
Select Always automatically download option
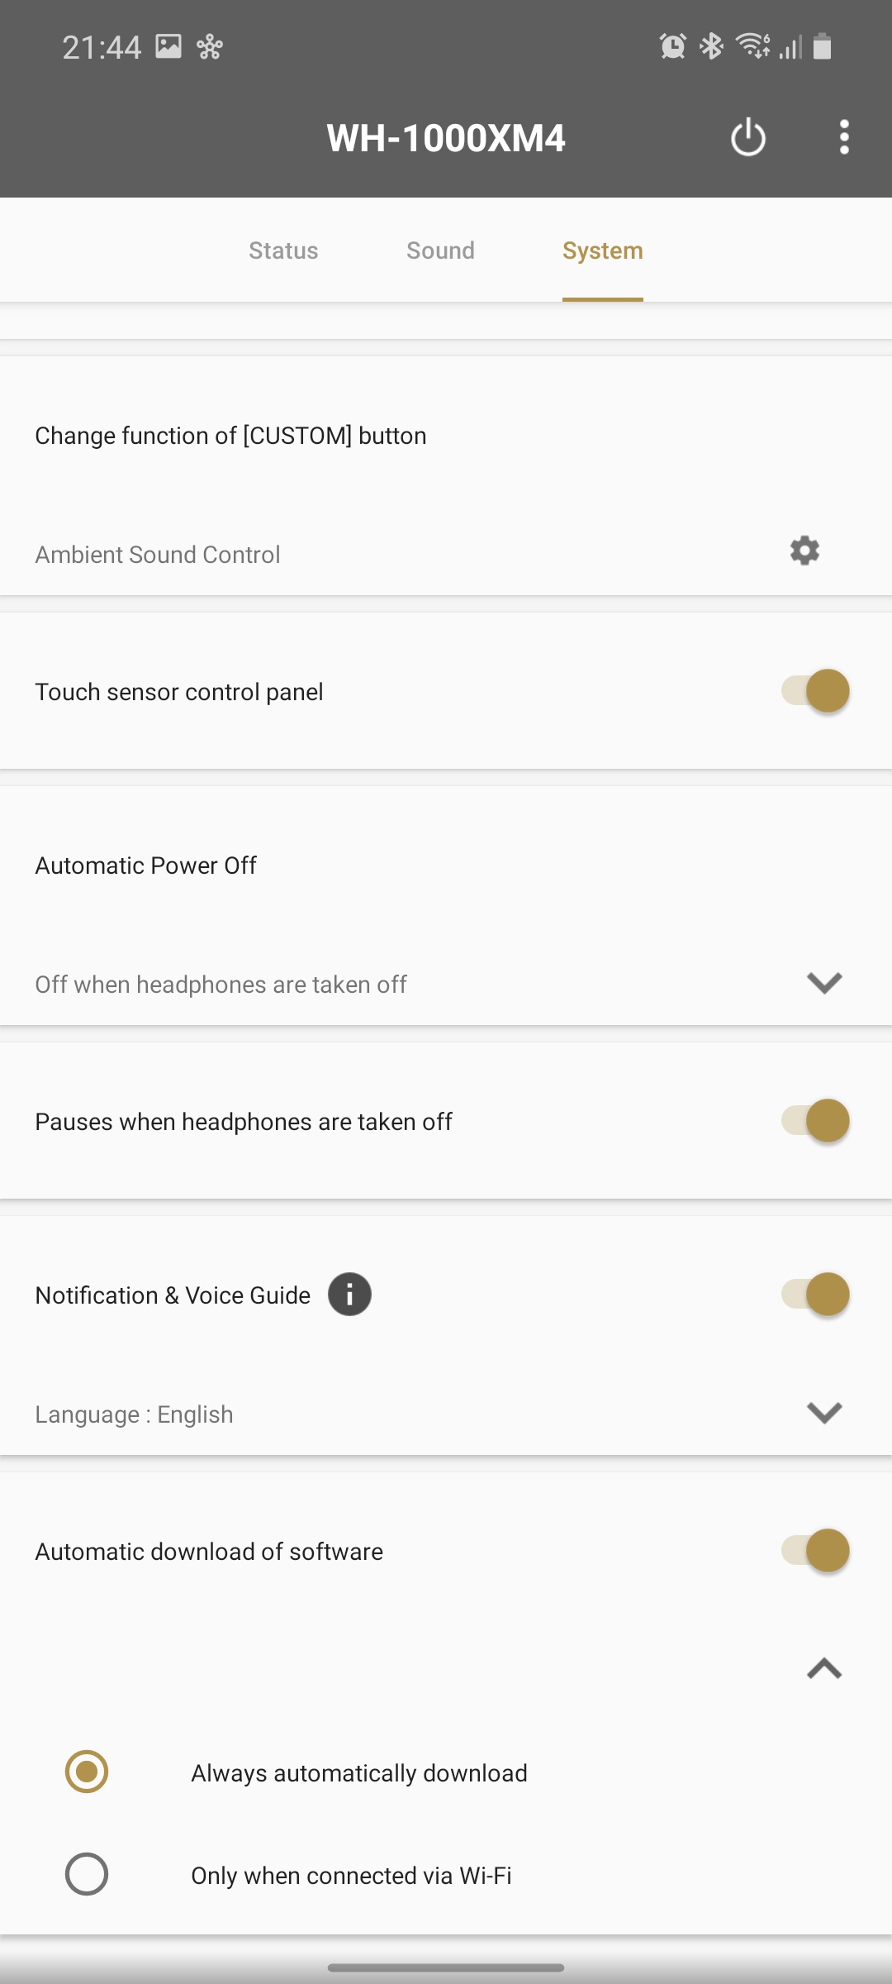click(87, 1772)
